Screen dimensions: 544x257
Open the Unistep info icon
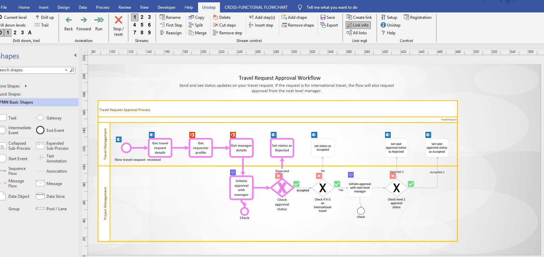pos(383,25)
